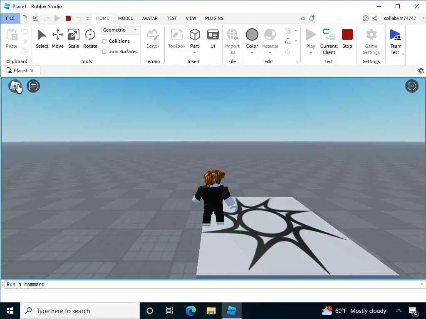426x319 pixels.
Task: Click the lock tool icon
Action: click(x=288, y=41)
